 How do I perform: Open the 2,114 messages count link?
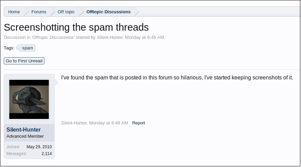[x=46, y=154]
